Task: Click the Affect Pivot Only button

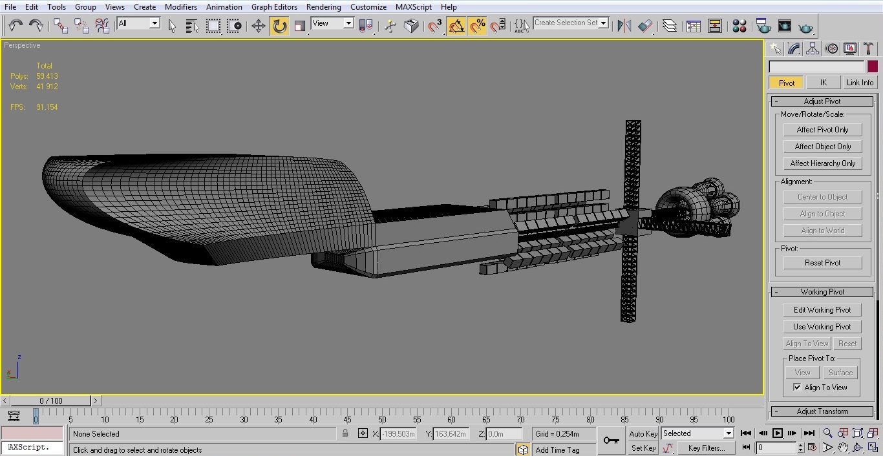Action: 822,130
